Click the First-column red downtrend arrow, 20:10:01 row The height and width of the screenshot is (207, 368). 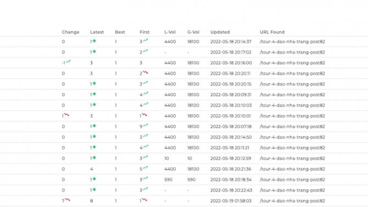pos(144,115)
